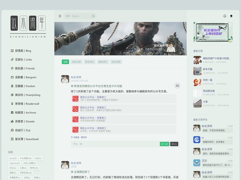
Task: Click tag ZIBLL主题(2)
Action: (x=30, y=163)
